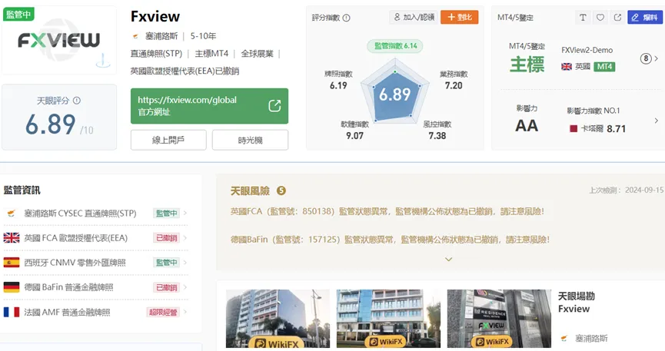Expand the 德國 BaFin license row arrow

point(185,287)
